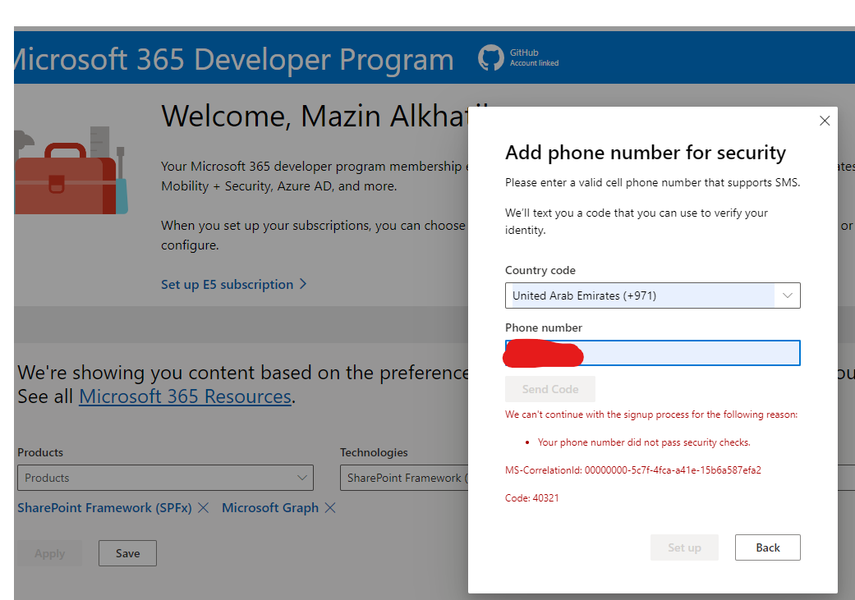The image size is (855, 600).
Task: Click the Code: 40321 error text
Action: [531, 497]
